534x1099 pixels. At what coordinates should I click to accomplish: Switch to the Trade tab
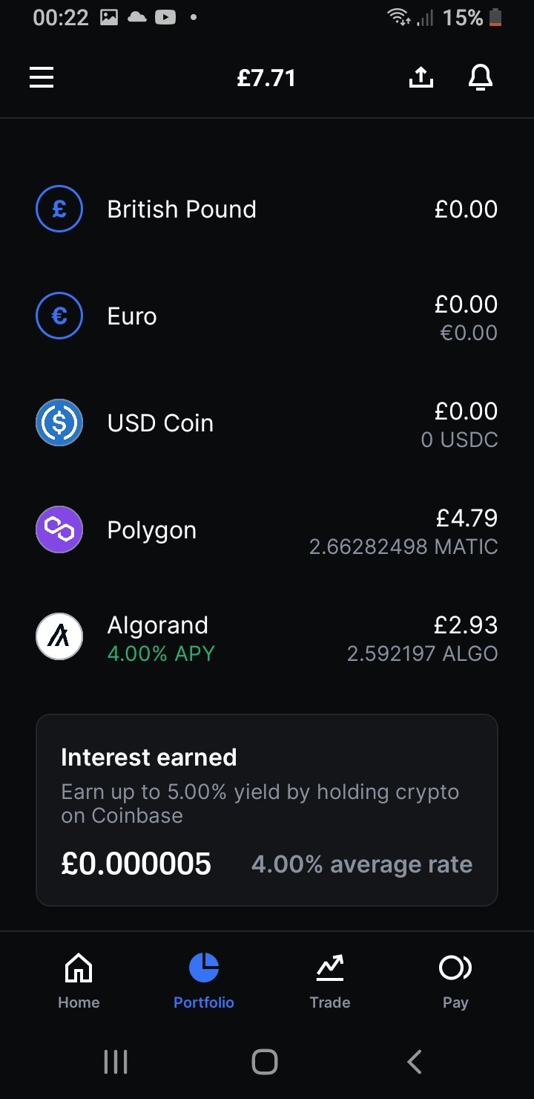click(330, 980)
